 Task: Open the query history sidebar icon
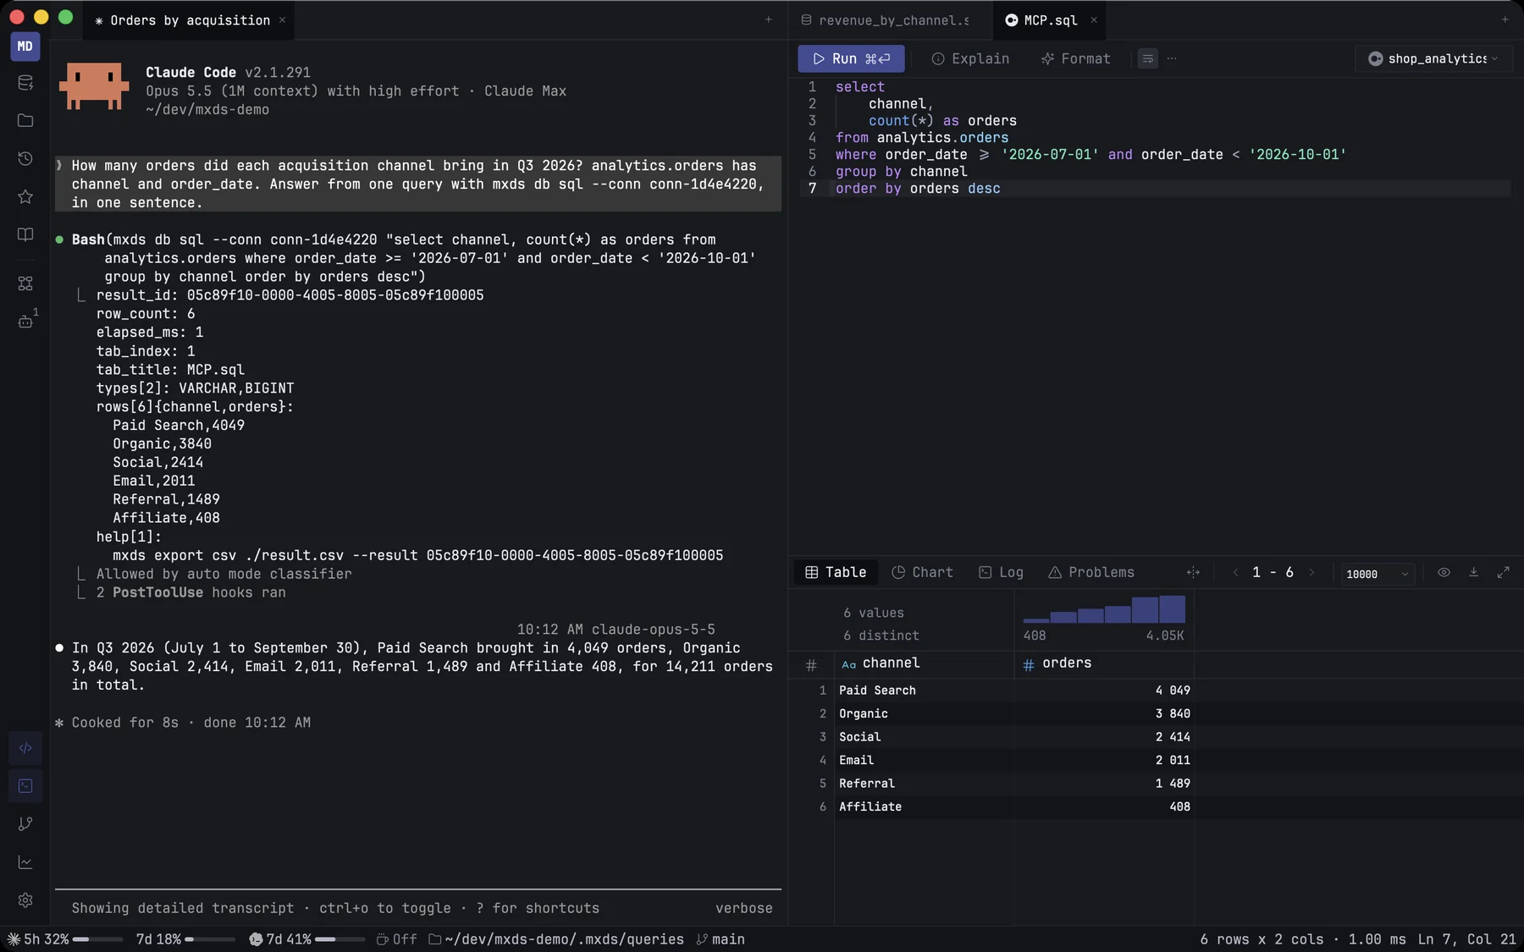(25, 158)
